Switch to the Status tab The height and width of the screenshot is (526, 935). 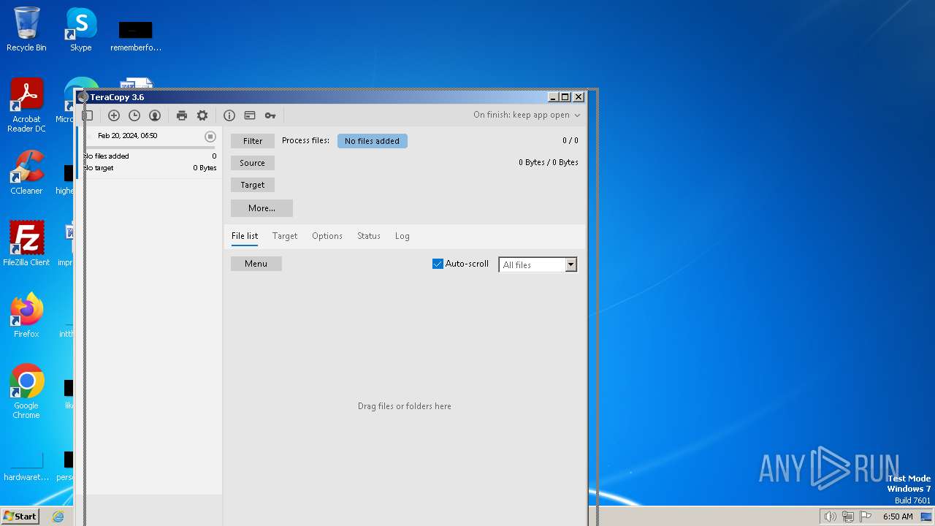pyautogui.click(x=369, y=236)
